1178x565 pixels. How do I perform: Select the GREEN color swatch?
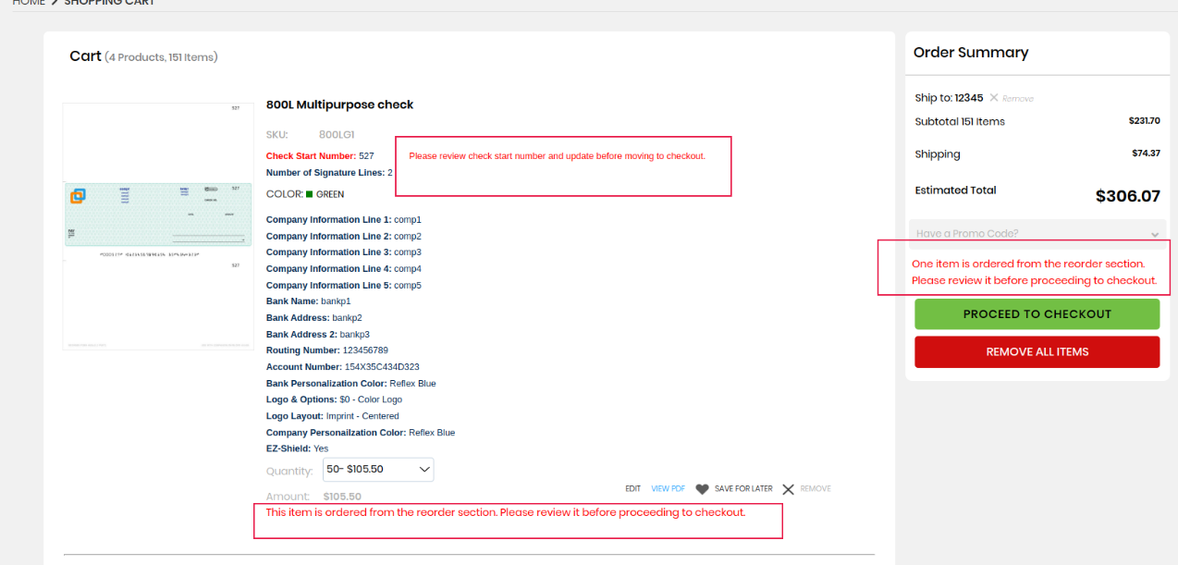(310, 194)
